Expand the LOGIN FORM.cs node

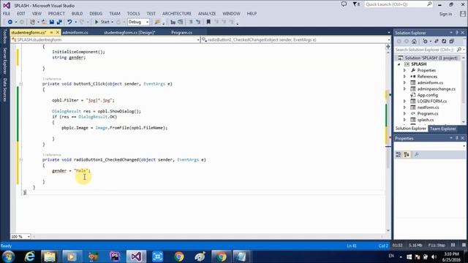coord(404,101)
